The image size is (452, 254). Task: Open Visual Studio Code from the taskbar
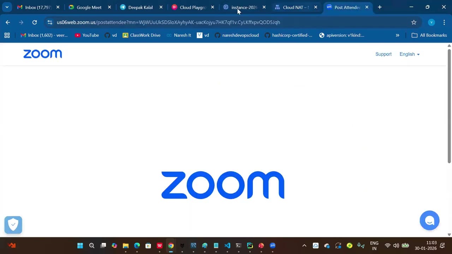[227, 246]
